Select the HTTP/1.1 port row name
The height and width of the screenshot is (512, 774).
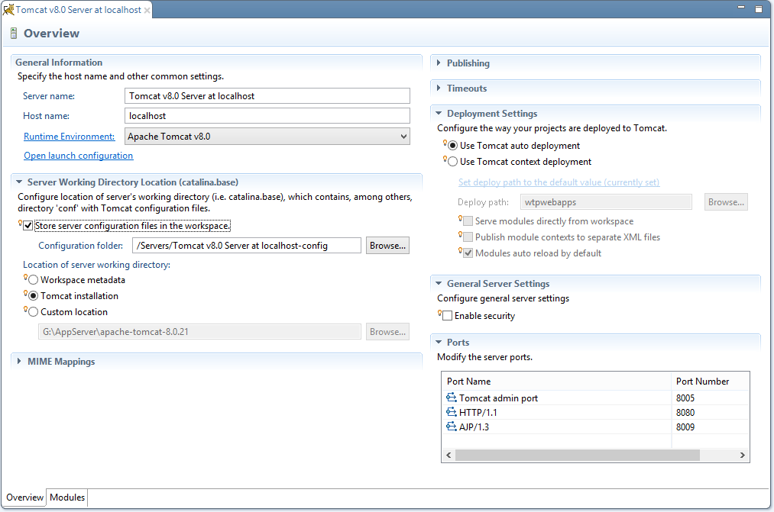click(478, 413)
